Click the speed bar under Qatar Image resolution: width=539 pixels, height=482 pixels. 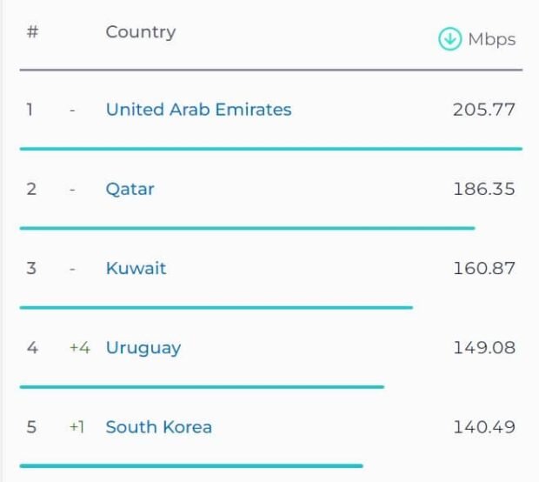[247, 228]
